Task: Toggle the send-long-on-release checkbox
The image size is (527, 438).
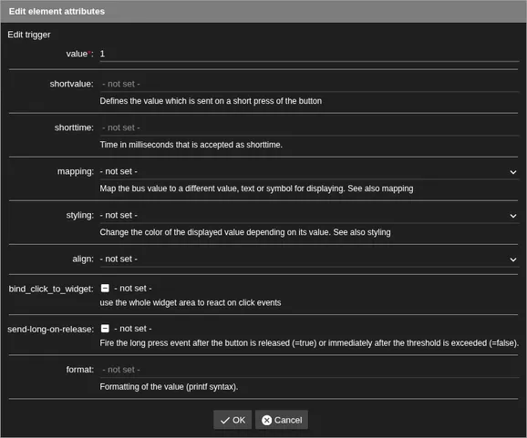Action: coord(105,329)
